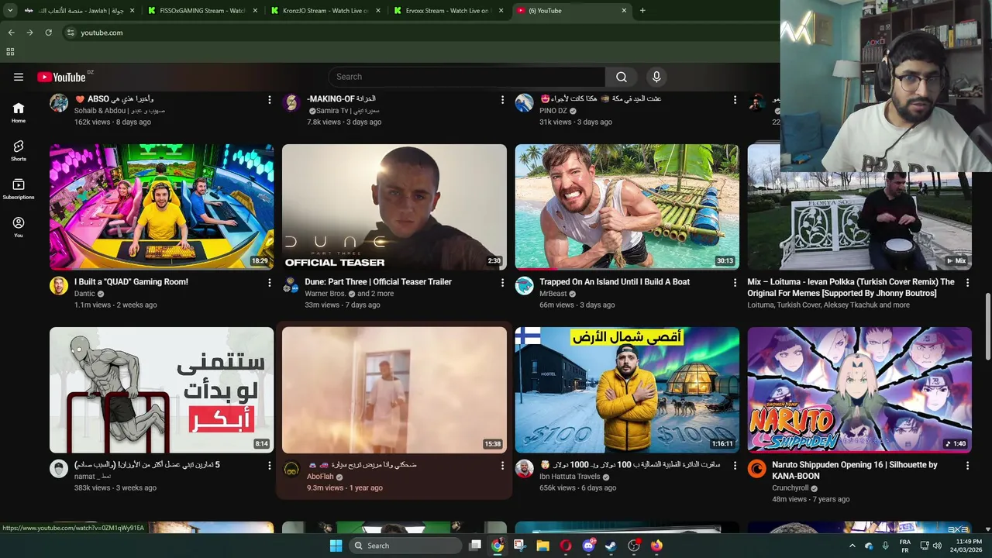Play the Naruto Shippuden thumbnail
Image resolution: width=992 pixels, height=558 pixels.
859,390
